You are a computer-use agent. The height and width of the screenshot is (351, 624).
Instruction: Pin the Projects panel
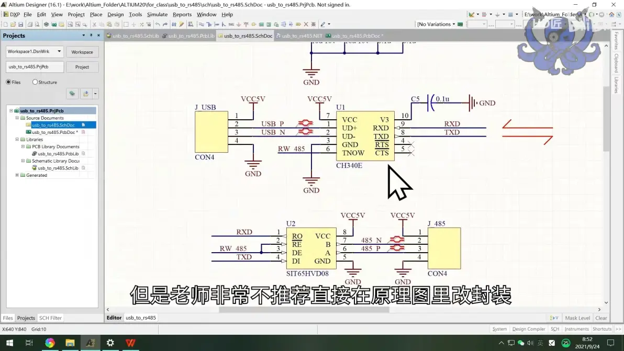point(91,36)
